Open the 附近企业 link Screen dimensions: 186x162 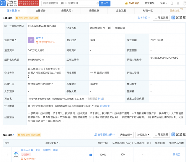105,106
